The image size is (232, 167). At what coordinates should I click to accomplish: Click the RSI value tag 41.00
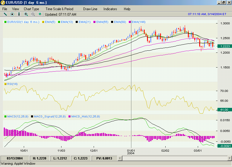224,110
